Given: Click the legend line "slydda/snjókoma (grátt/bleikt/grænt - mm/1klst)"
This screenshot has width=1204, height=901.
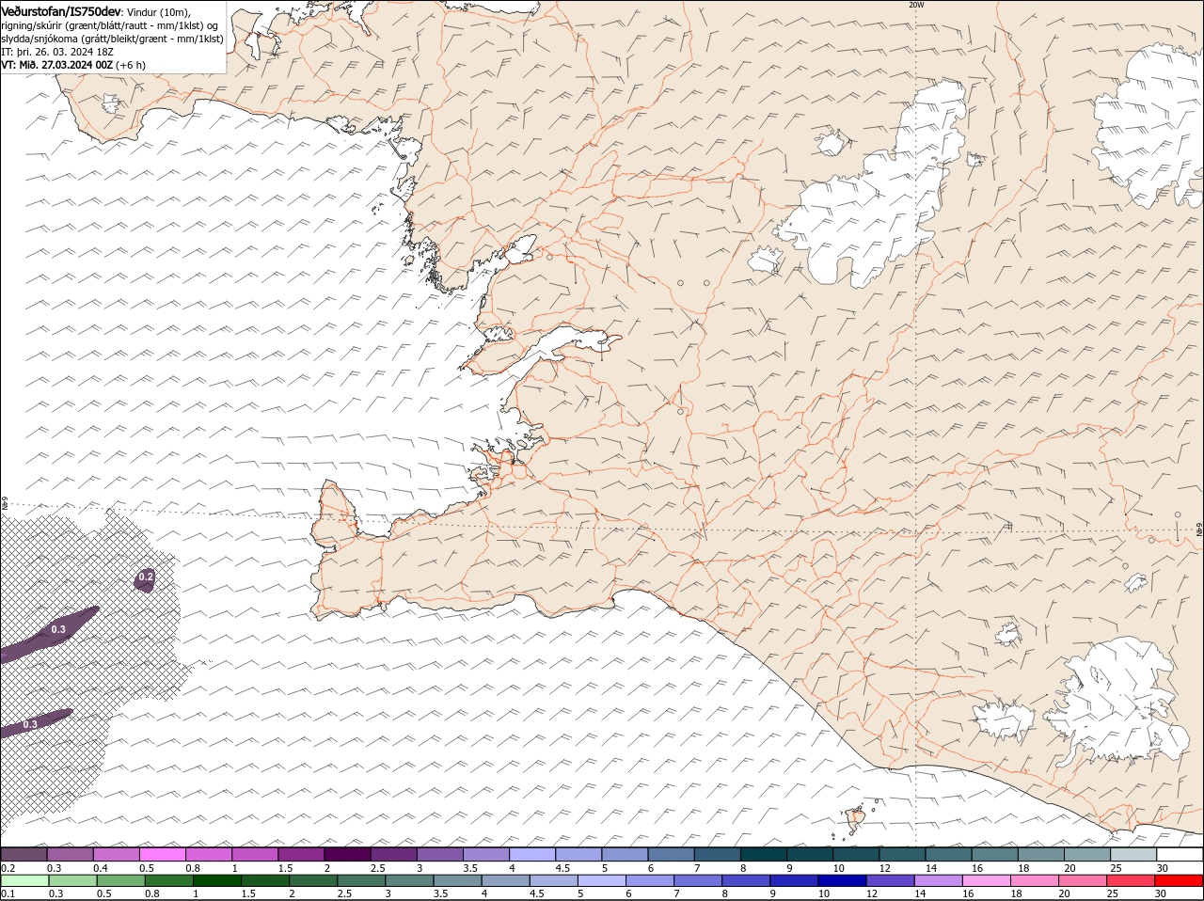Looking at the screenshot, I should (x=112, y=39).
